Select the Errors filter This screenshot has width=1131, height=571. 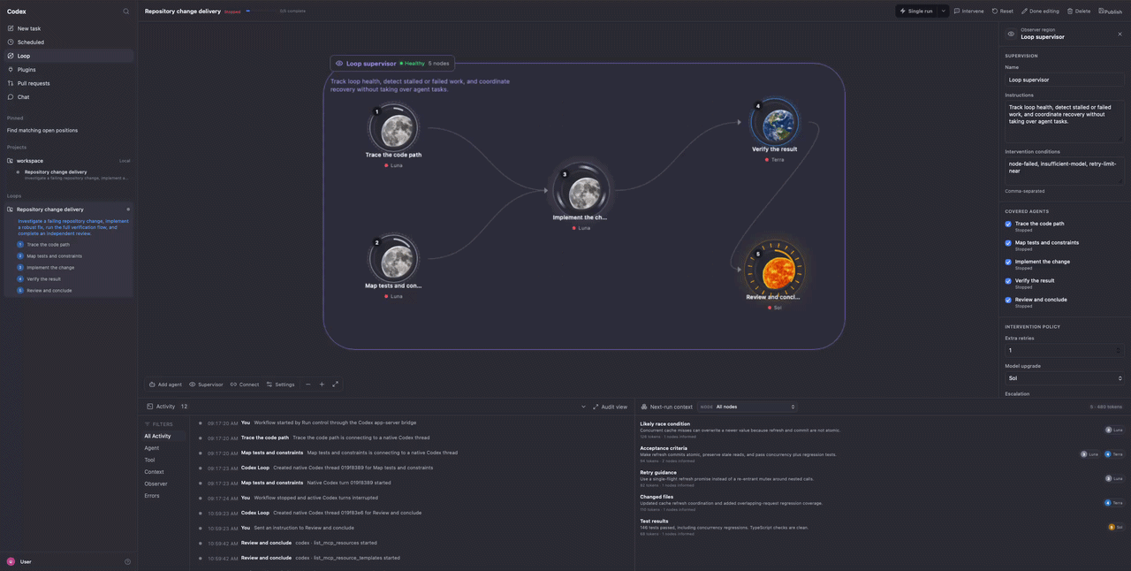pos(164,496)
